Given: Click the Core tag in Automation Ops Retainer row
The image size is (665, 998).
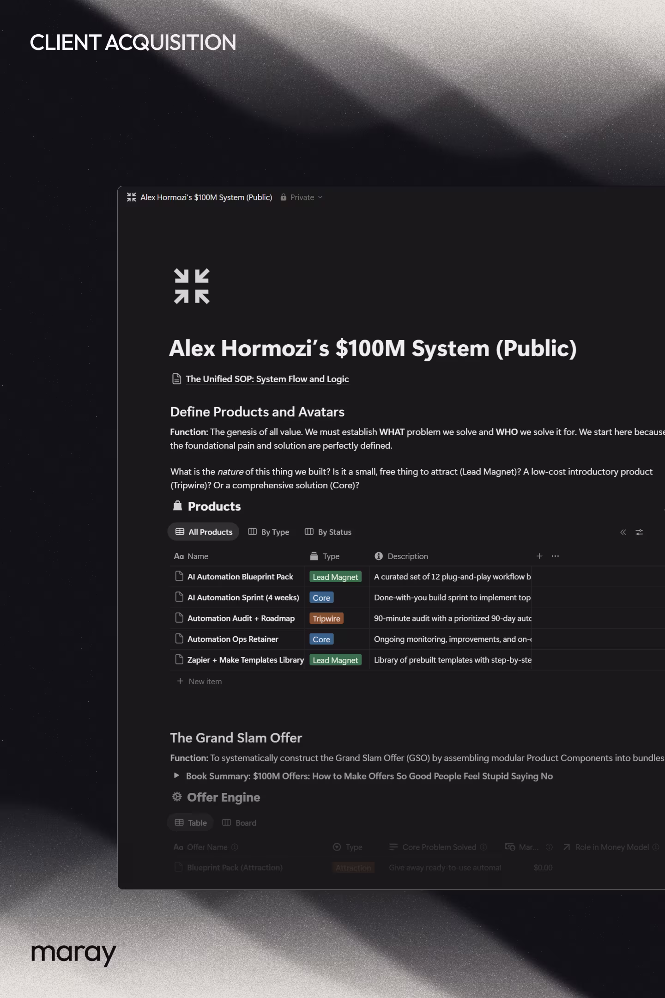Looking at the screenshot, I should coord(321,639).
